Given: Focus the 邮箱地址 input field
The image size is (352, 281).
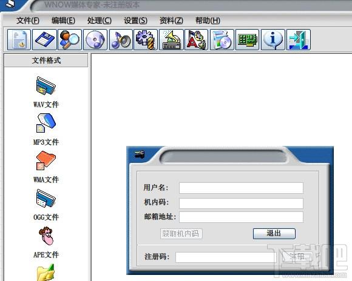Looking at the screenshot, I should tap(241, 217).
